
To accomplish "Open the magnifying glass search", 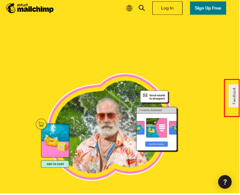I will (x=142, y=8).
